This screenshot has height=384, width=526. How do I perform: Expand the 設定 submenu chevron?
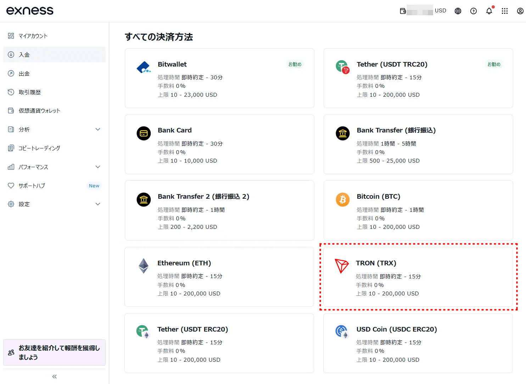pyautogui.click(x=98, y=204)
